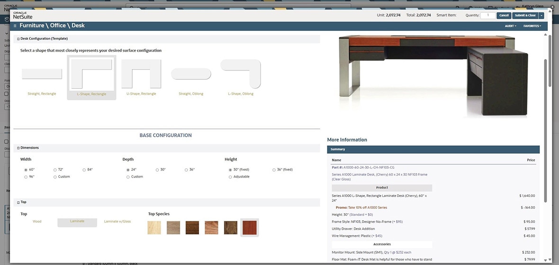Select the L-Shape, Oblong desk shape
559x265 pixels.
click(x=241, y=74)
